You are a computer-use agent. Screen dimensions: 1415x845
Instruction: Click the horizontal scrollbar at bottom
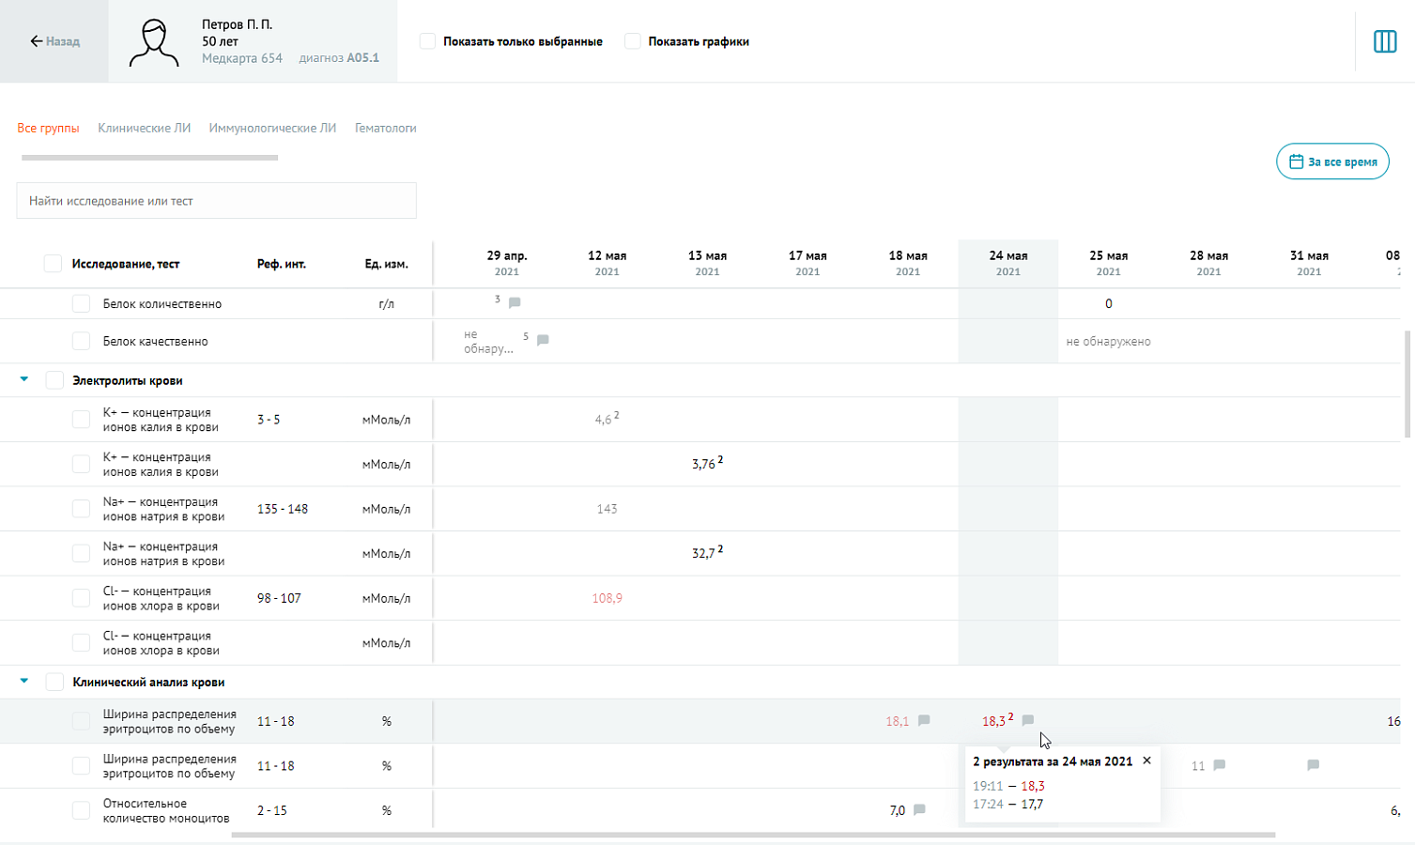753,835
